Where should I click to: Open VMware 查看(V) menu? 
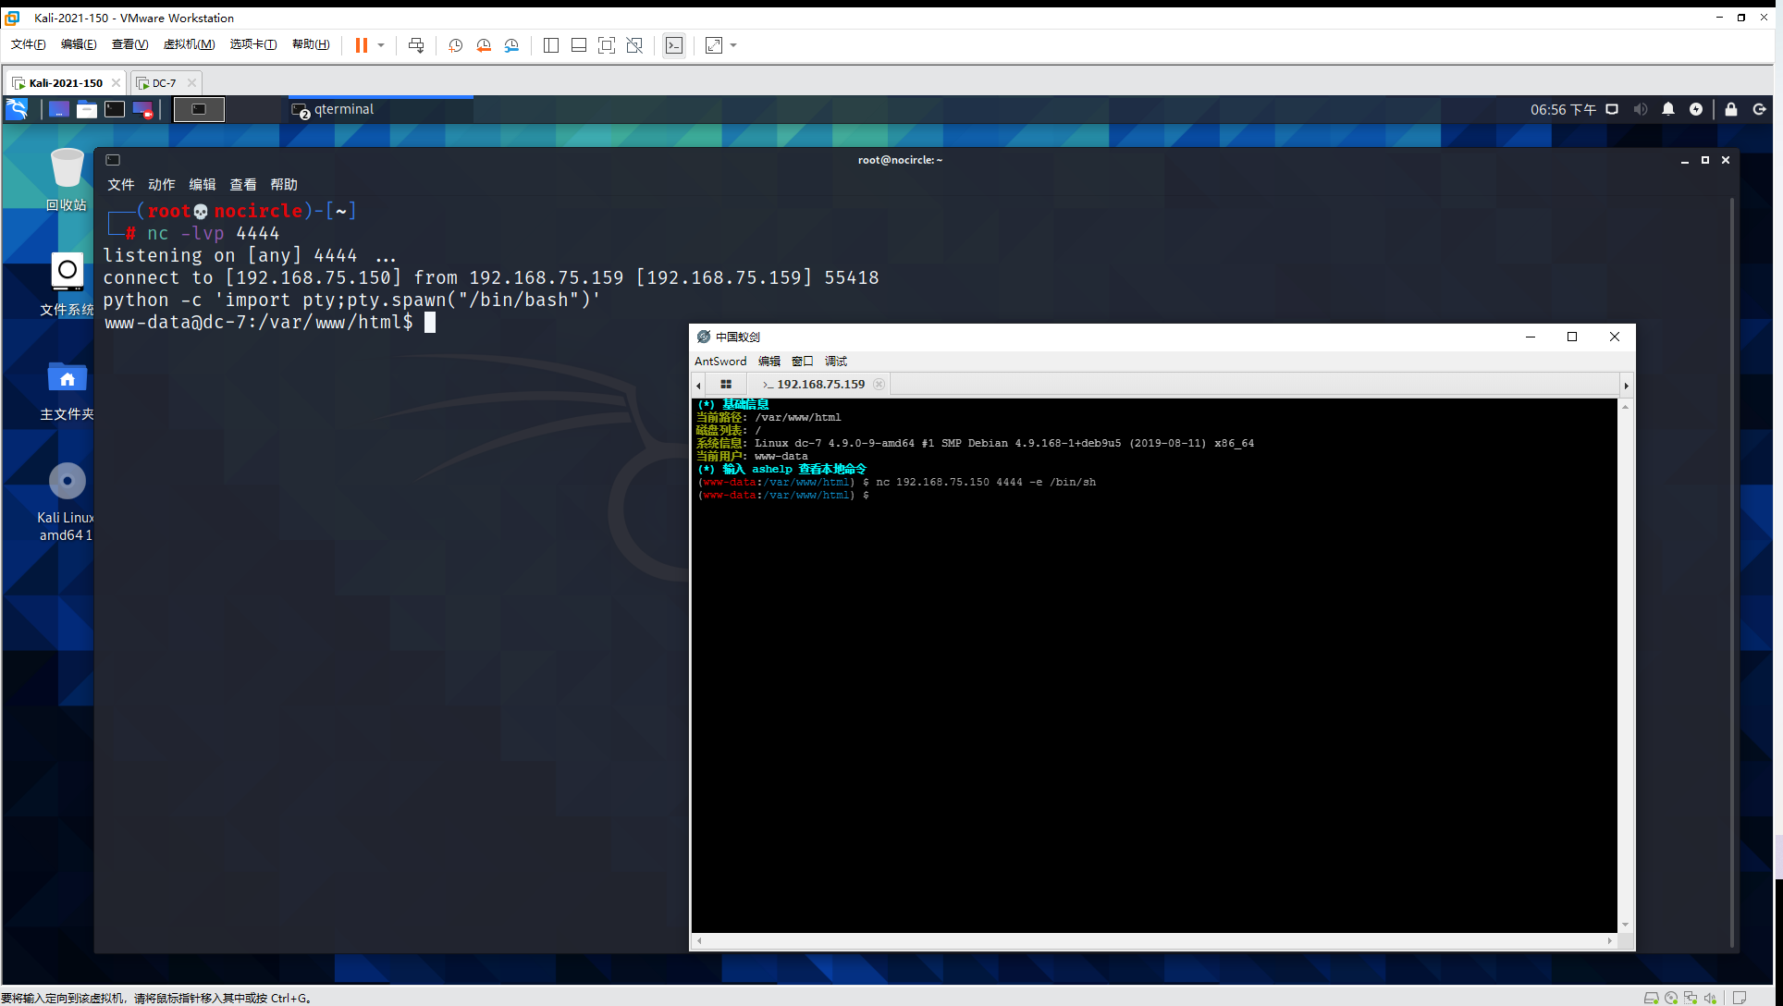tap(129, 44)
